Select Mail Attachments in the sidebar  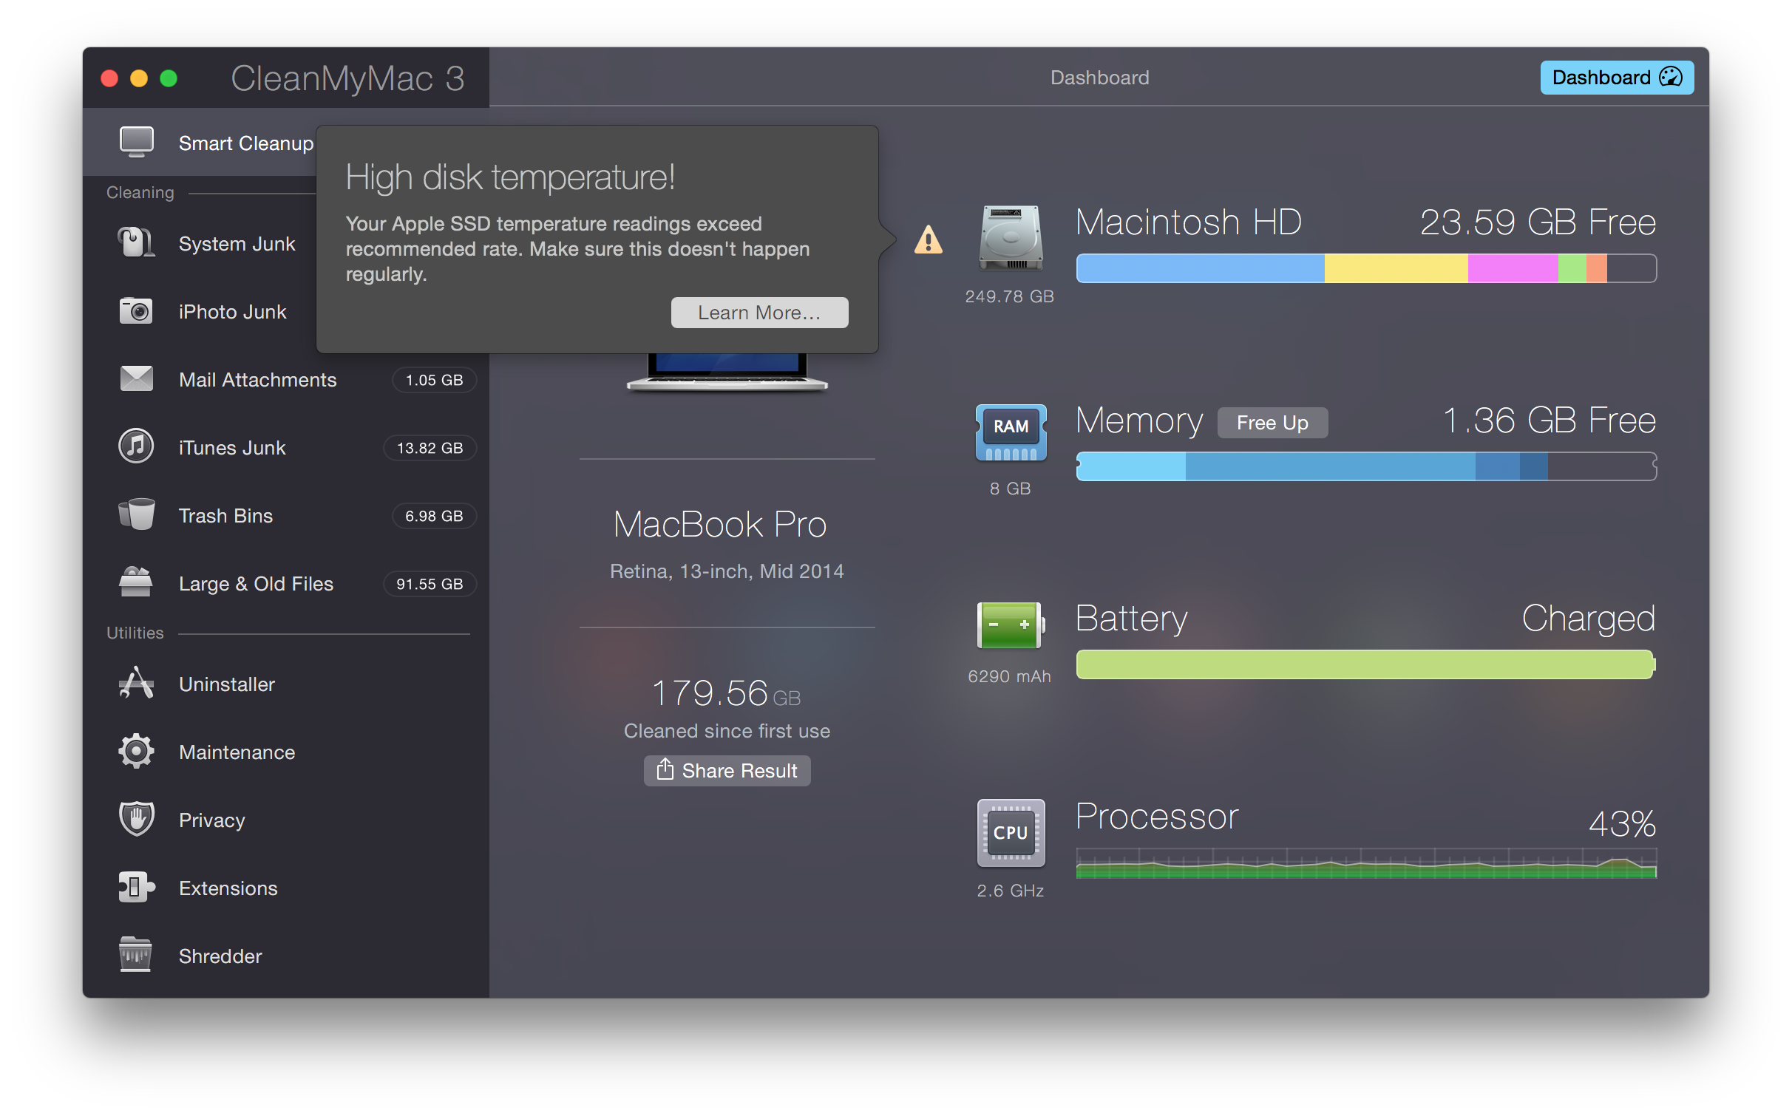(x=257, y=379)
